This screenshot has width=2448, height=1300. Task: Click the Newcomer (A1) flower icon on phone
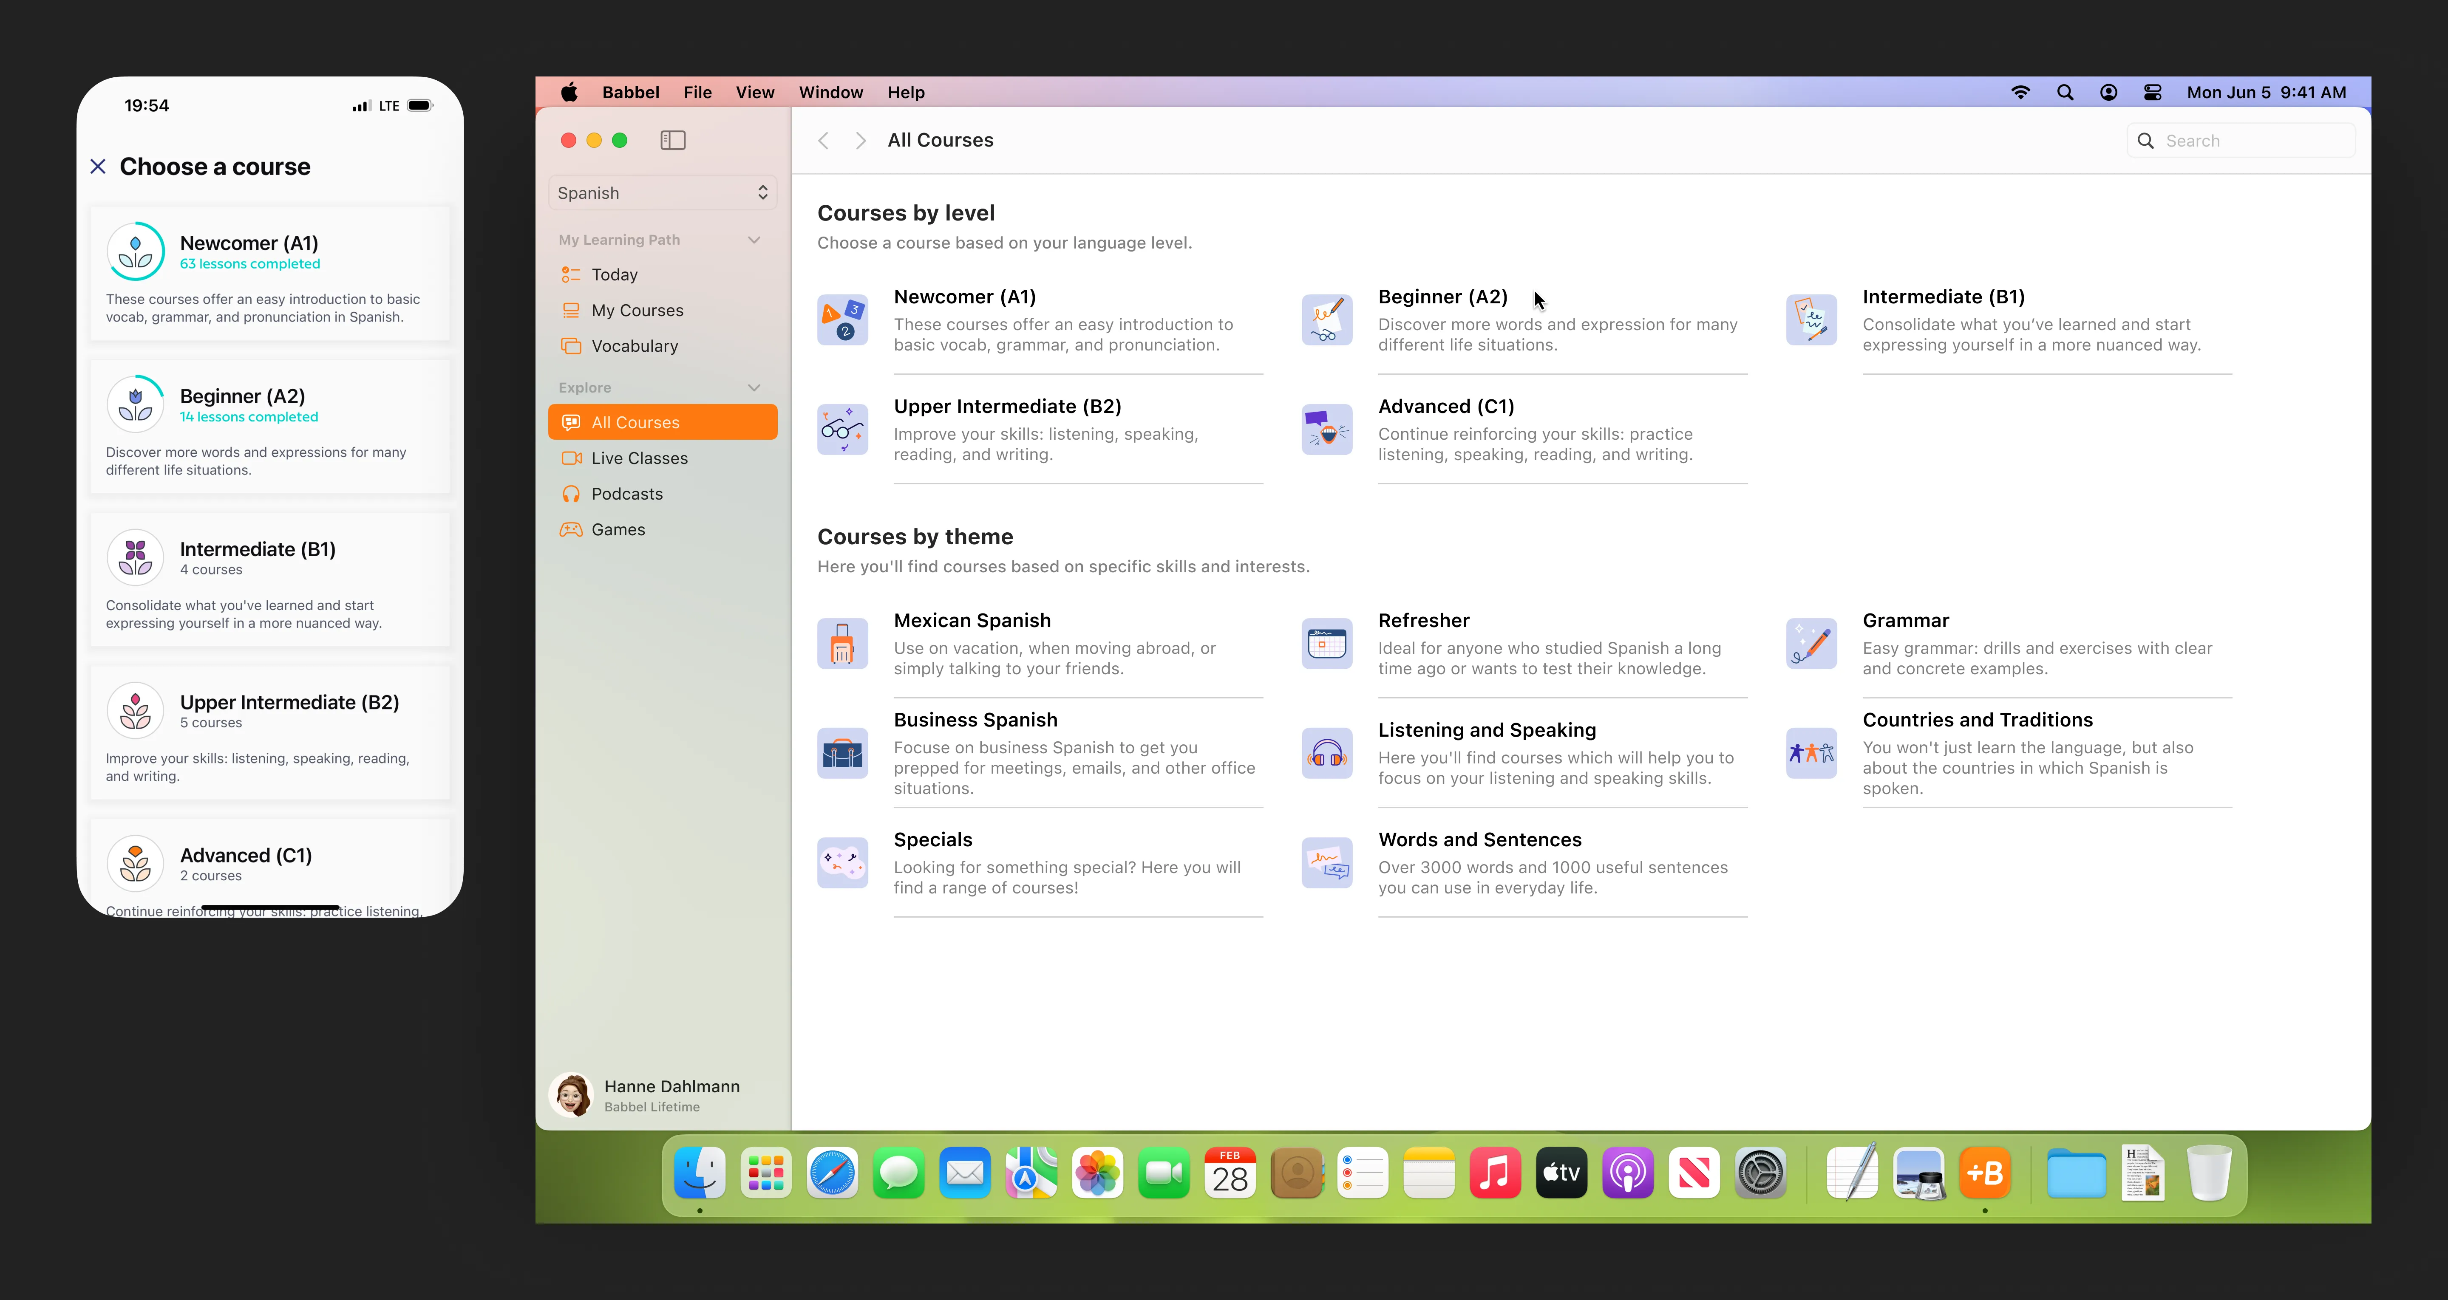pos(136,252)
